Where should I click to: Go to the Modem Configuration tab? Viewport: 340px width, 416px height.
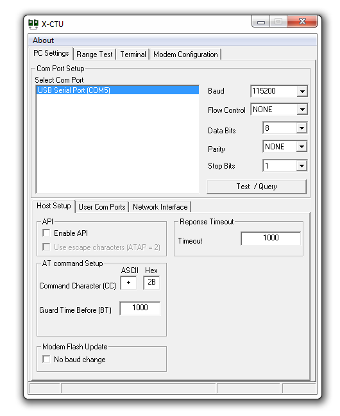pyautogui.click(x=185, y=54)
